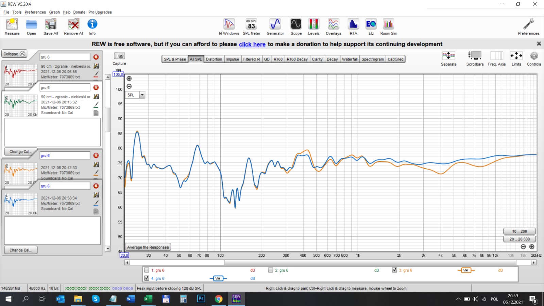
Task: Edit the first measurement name field
Action: 65,57
